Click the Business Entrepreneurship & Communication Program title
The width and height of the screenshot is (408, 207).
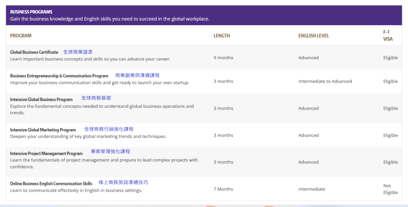(59, 76)
